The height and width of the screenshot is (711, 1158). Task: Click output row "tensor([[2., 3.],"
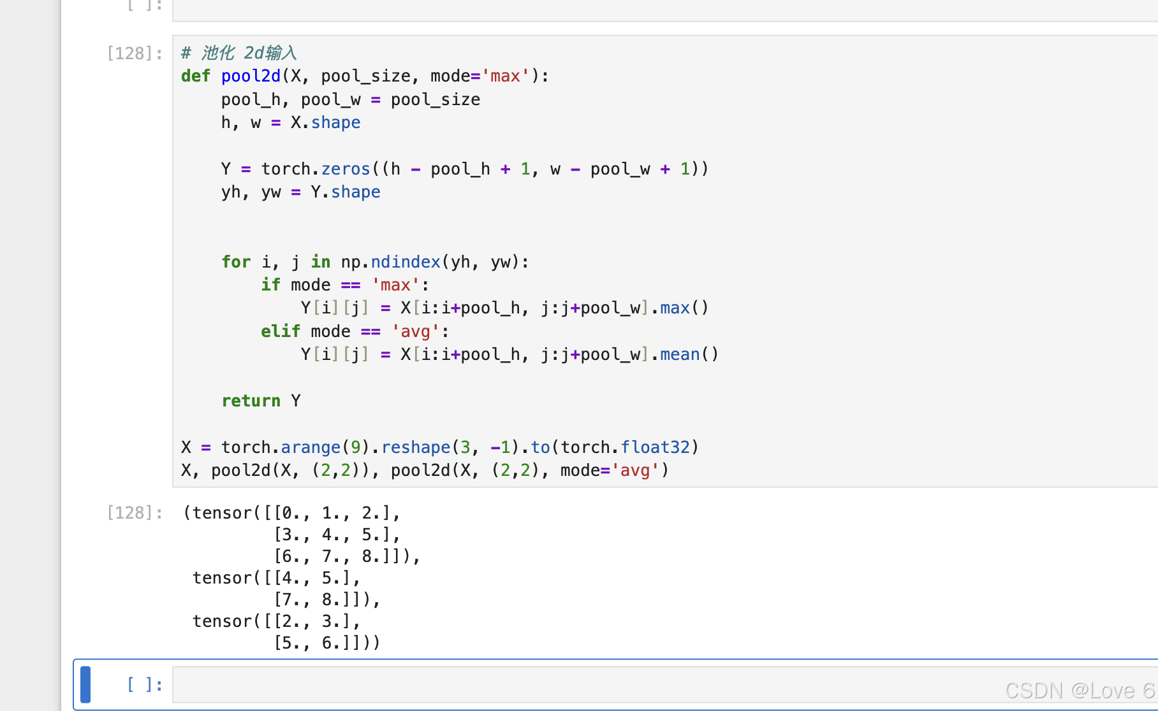(x=277, y=621)
